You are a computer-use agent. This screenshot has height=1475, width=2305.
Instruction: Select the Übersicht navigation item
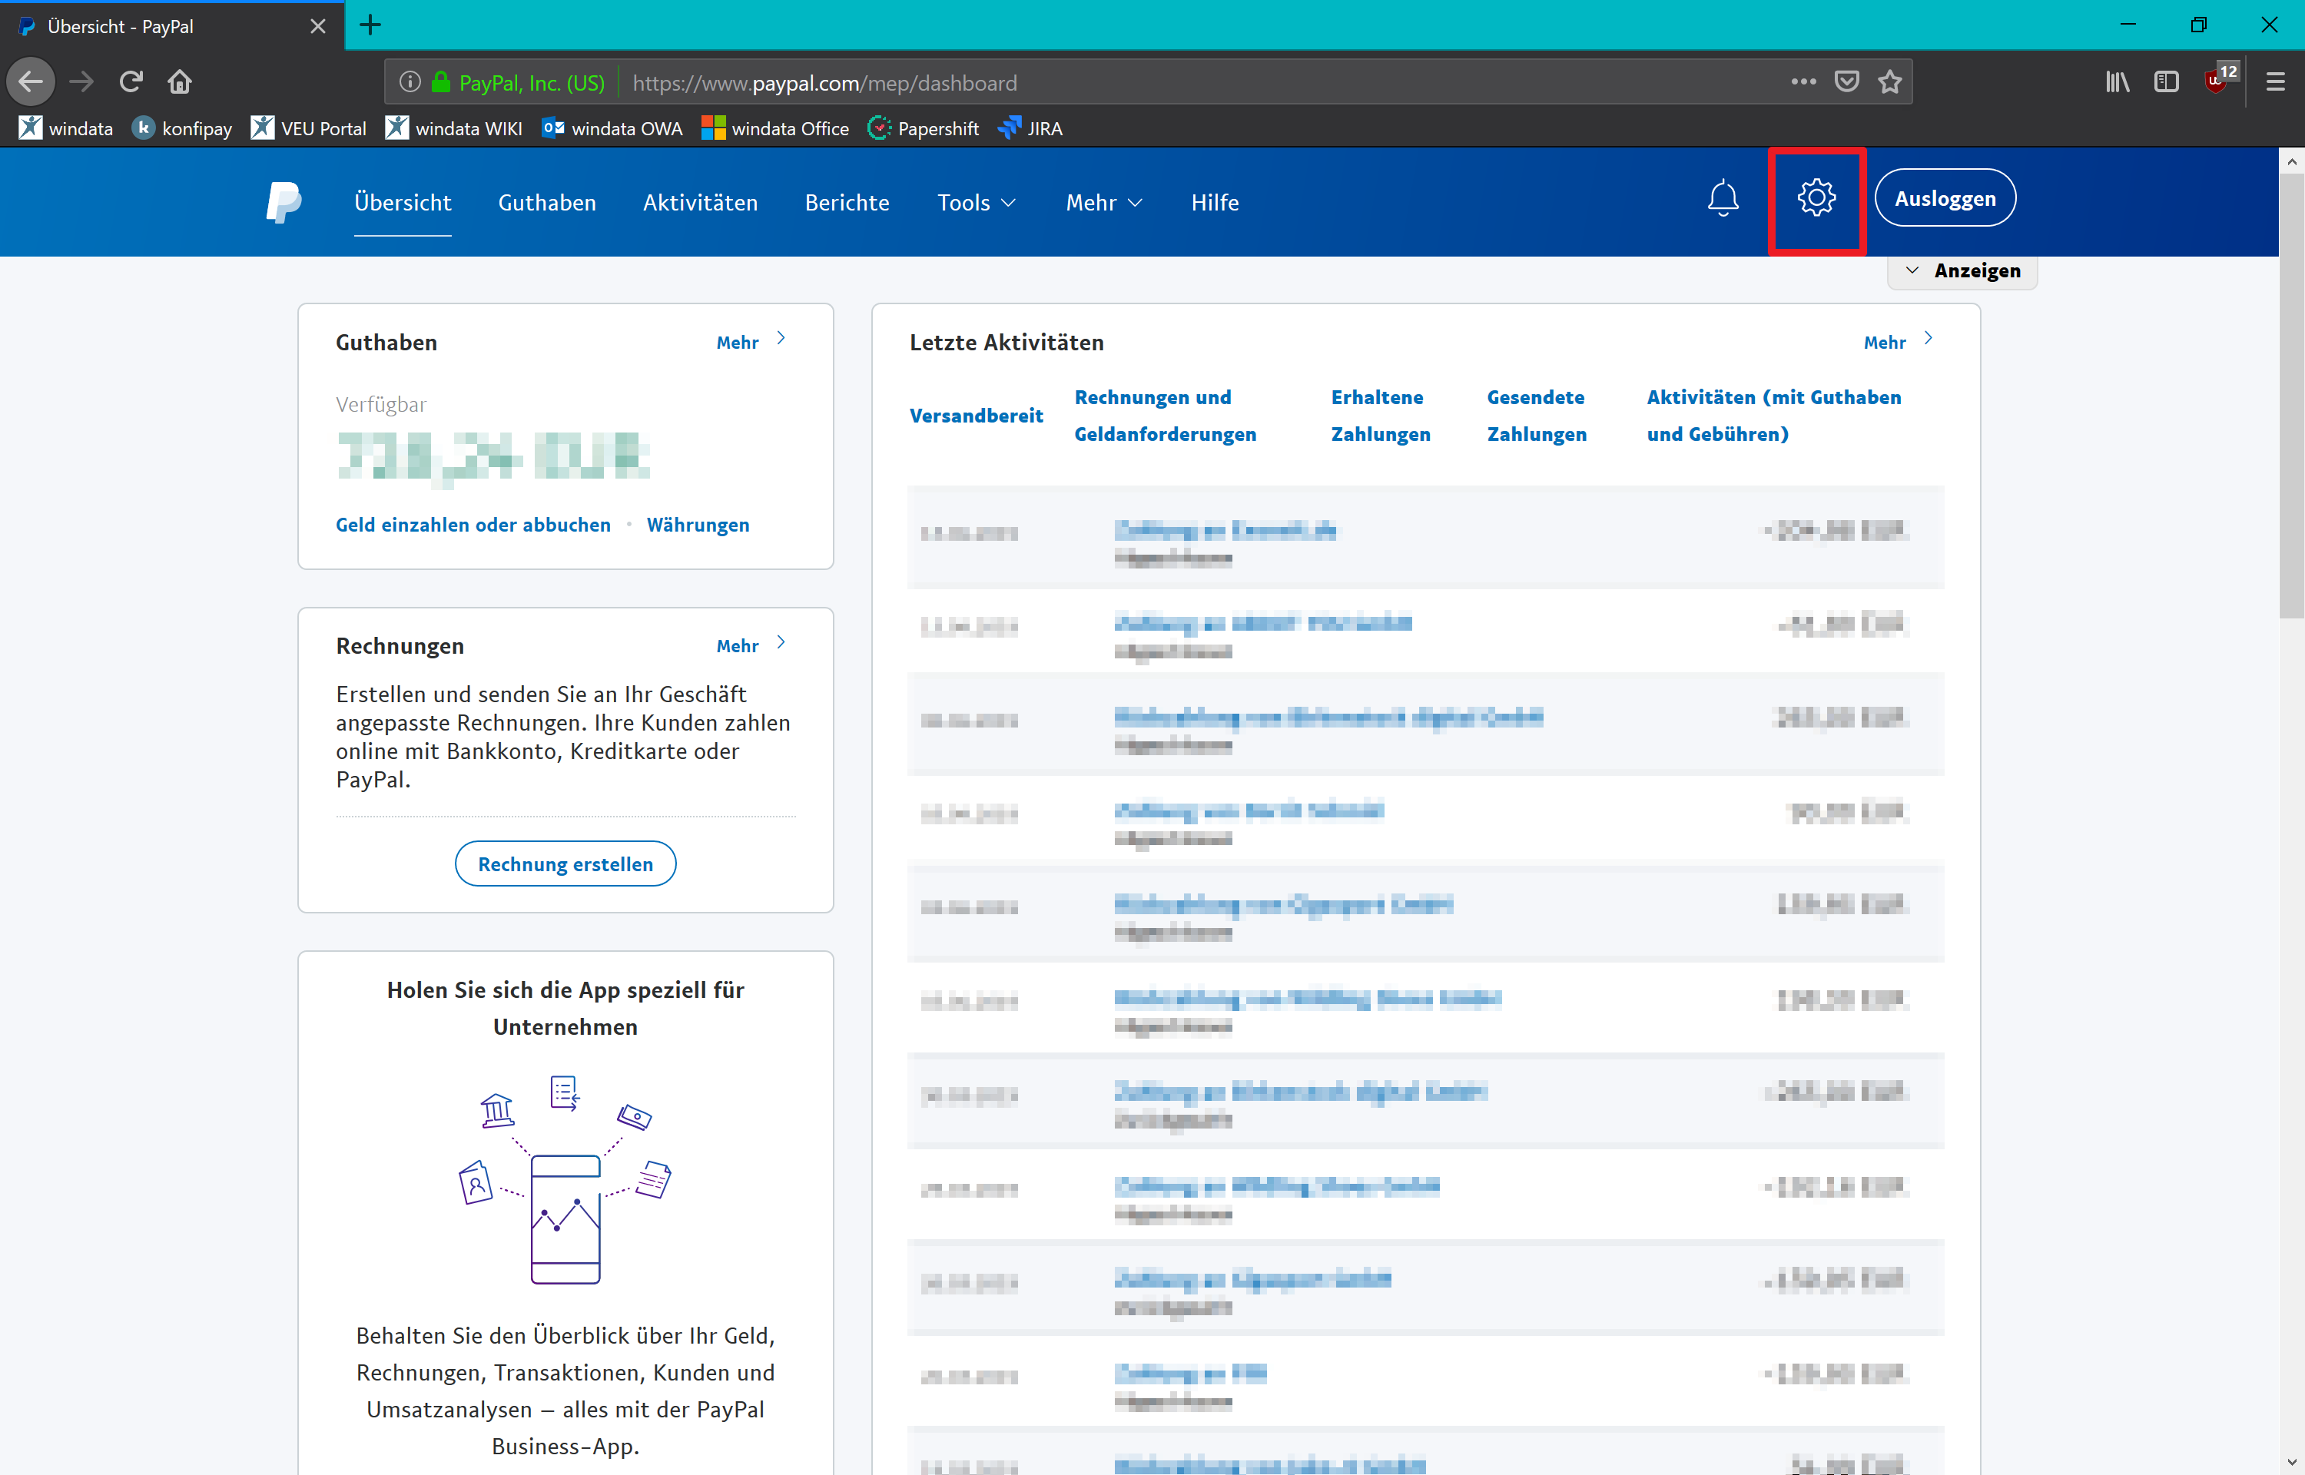tap(402, 202)
